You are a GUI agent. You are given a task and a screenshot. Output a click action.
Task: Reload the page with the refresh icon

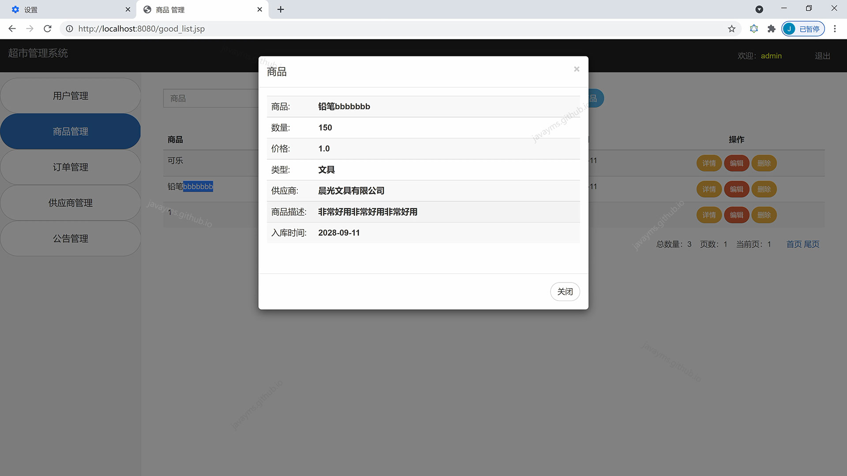coord(48,29)
